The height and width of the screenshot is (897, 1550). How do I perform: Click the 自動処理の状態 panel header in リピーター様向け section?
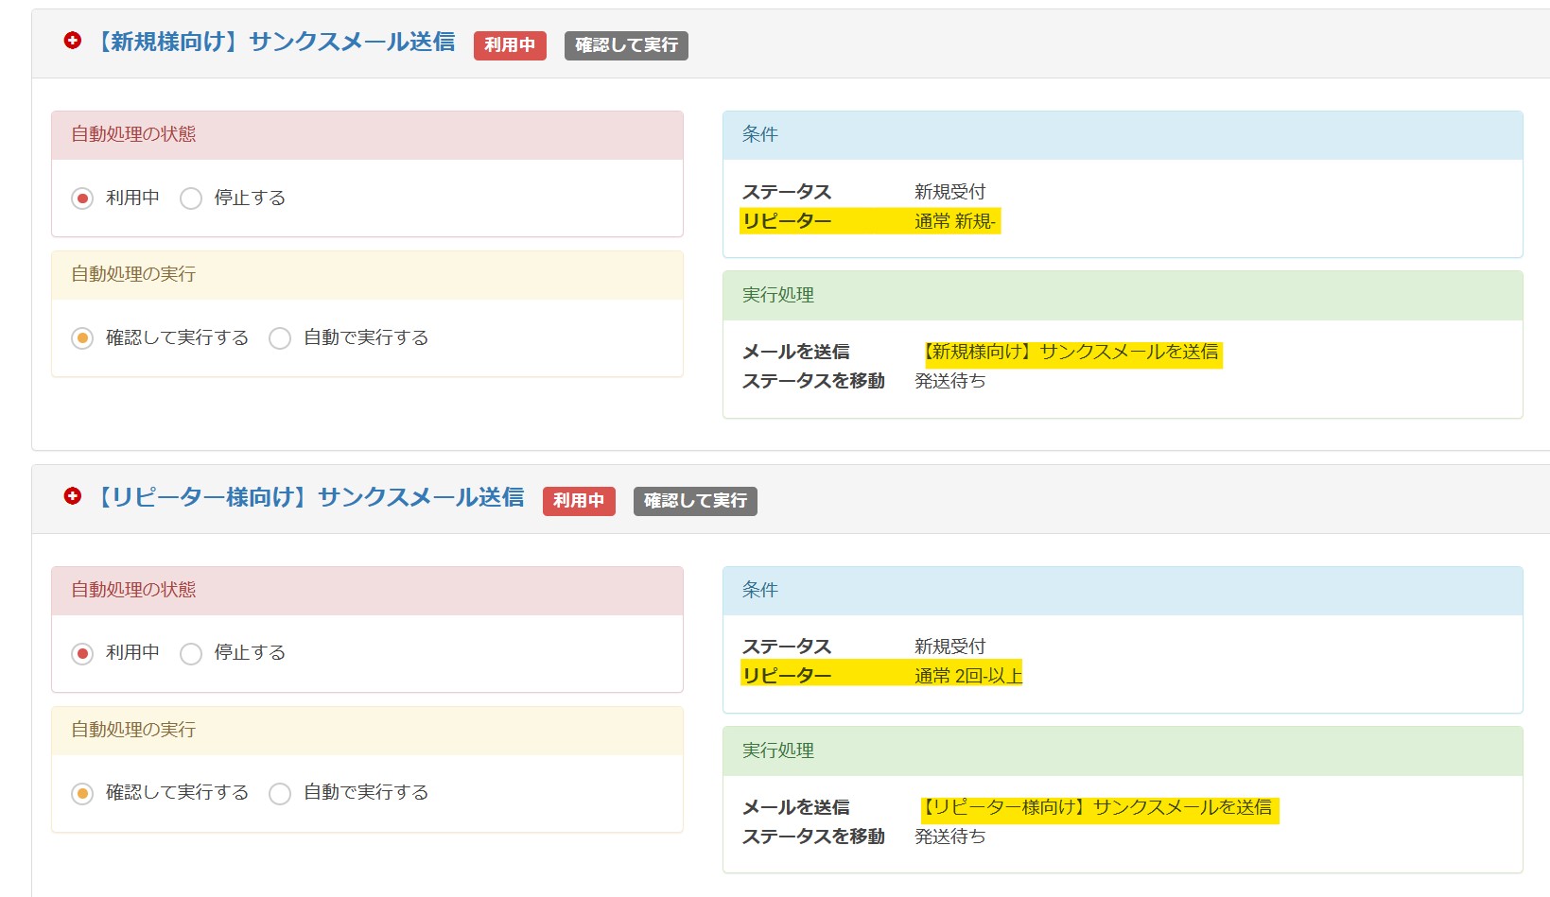367,591
